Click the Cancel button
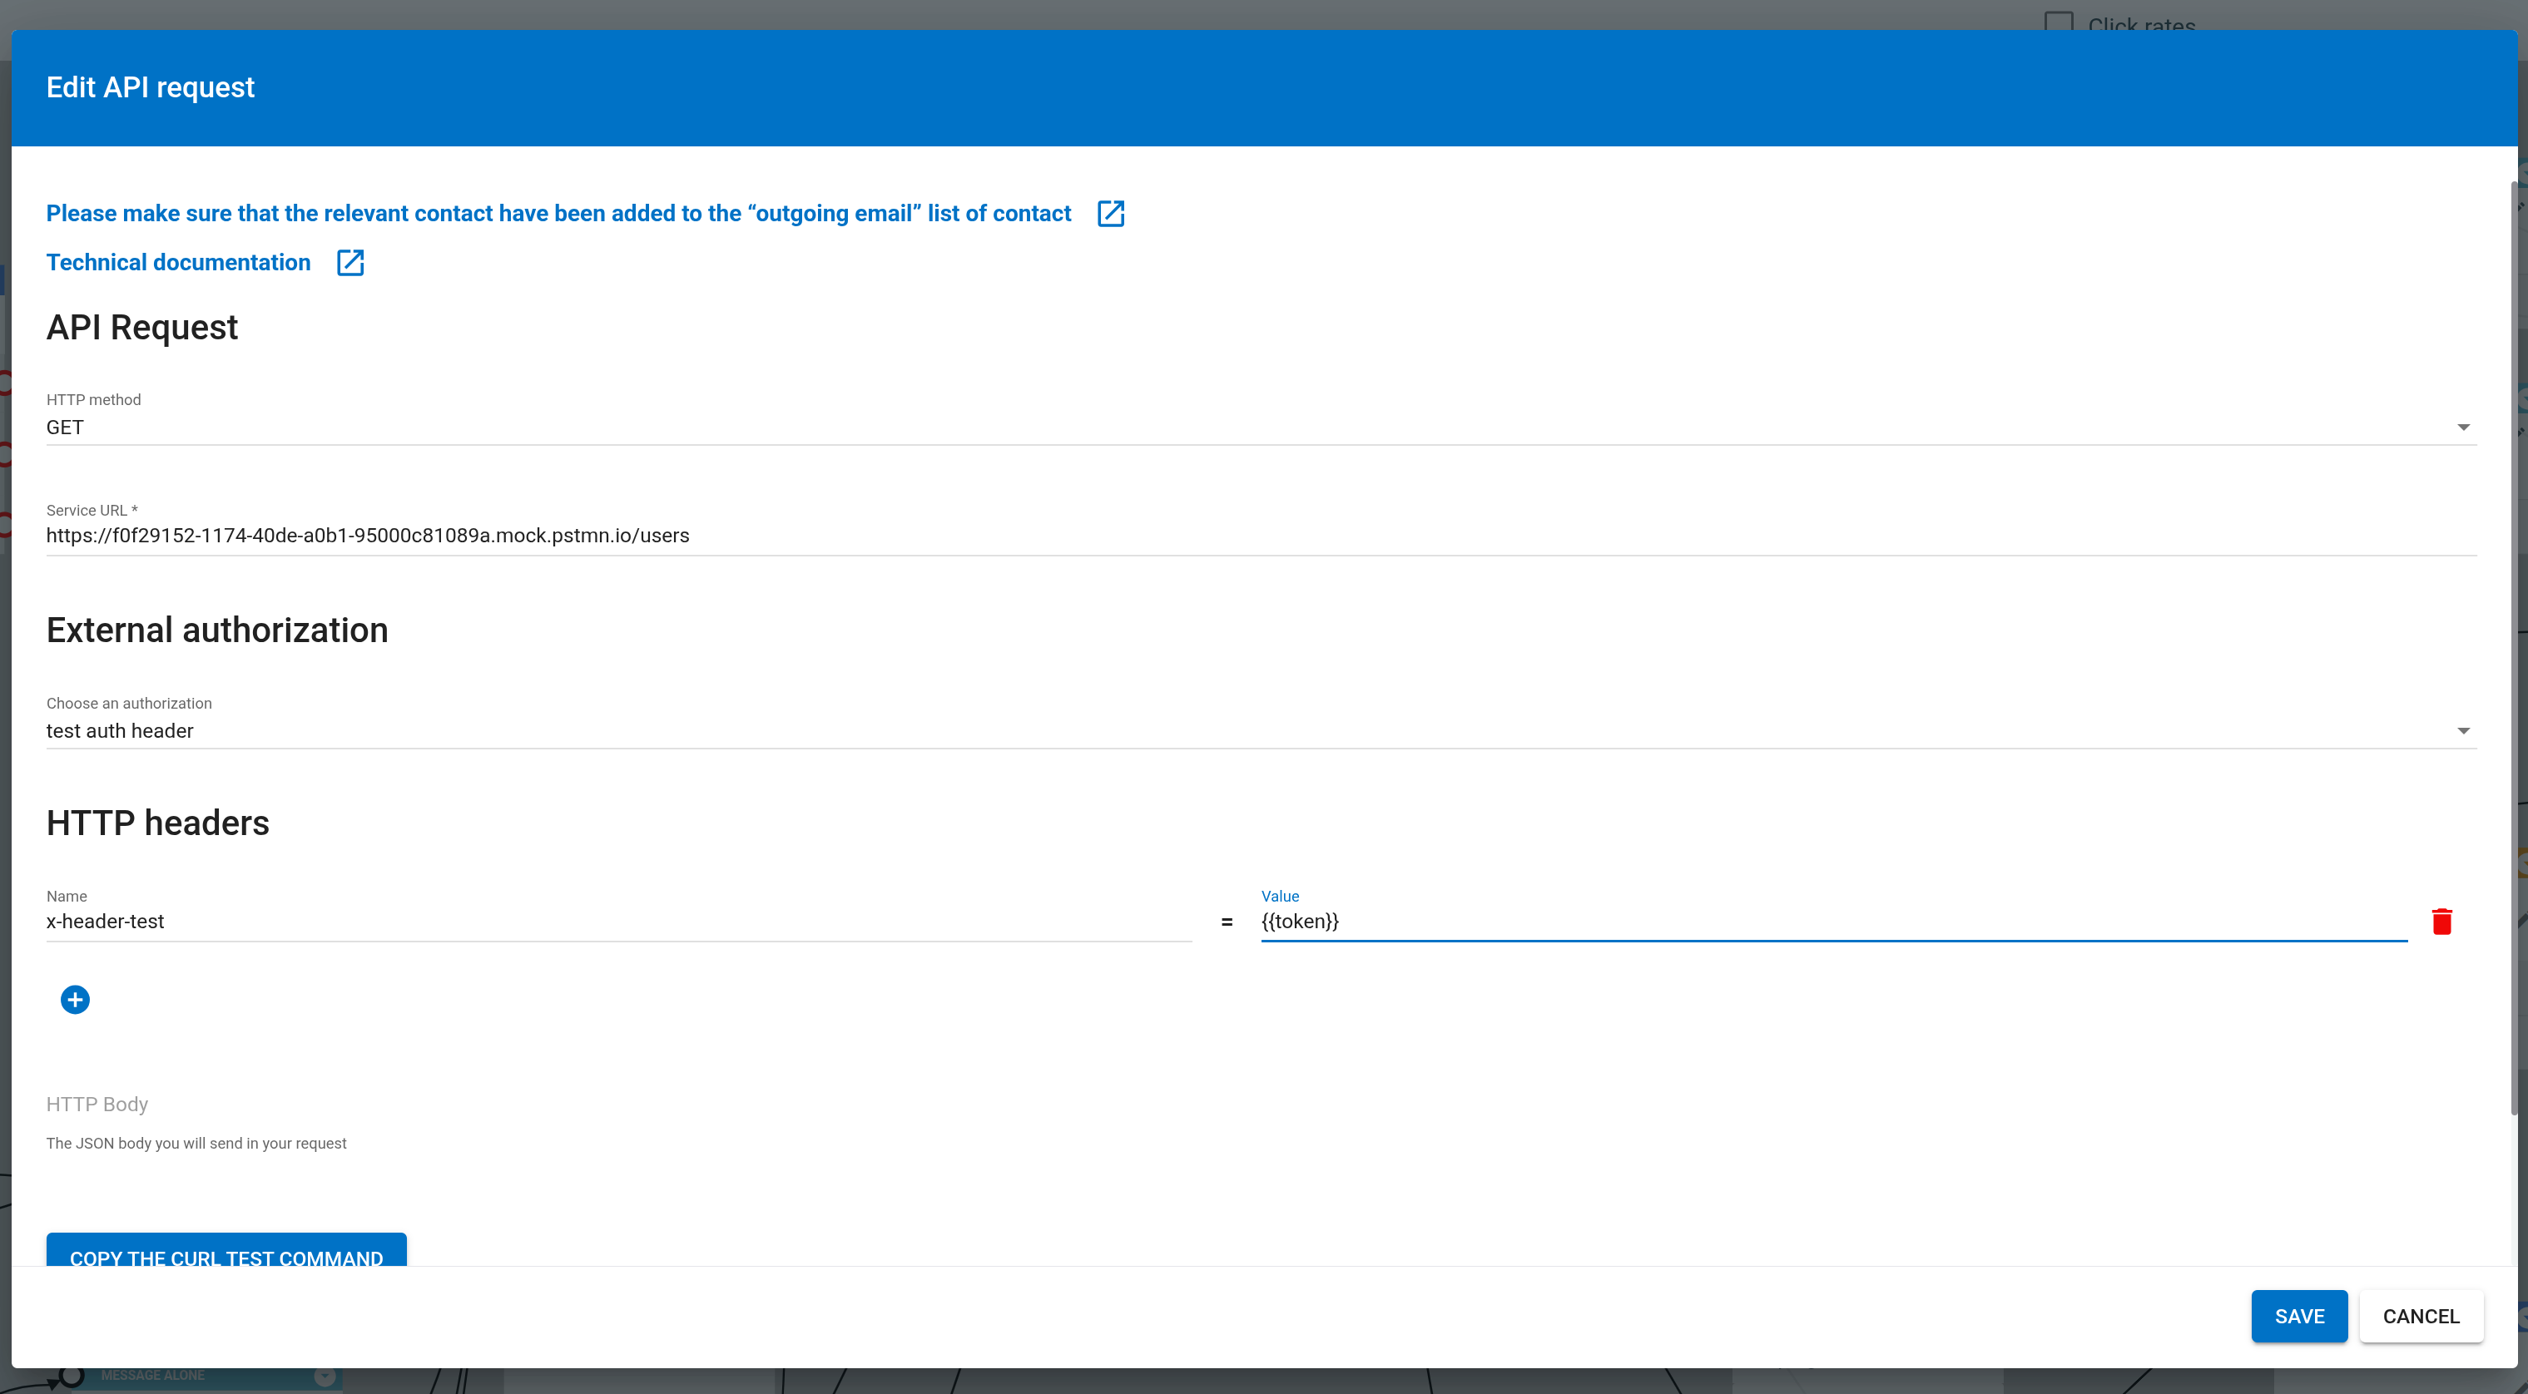The image size is (2528, 1394). tap(2421, 1317)
